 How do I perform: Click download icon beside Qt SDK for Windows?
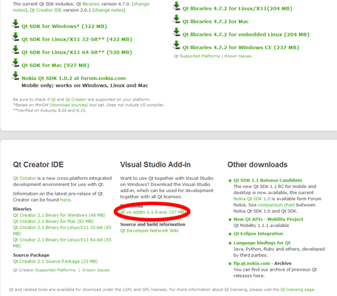[x=16, y=24]
